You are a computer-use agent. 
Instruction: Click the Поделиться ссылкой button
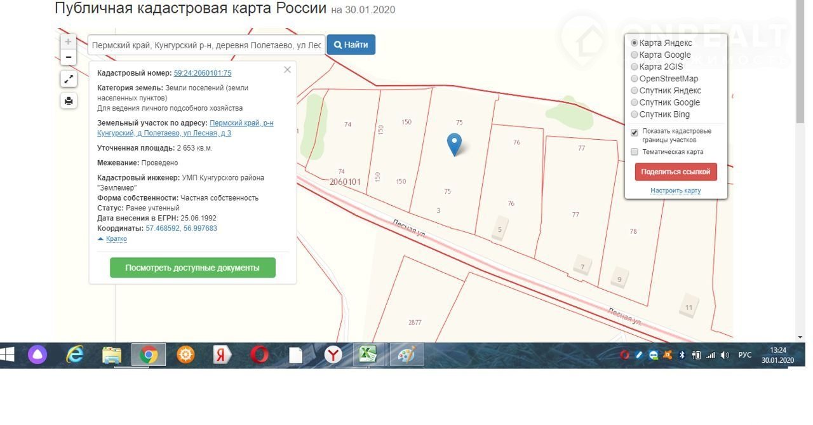click(676, 172)
